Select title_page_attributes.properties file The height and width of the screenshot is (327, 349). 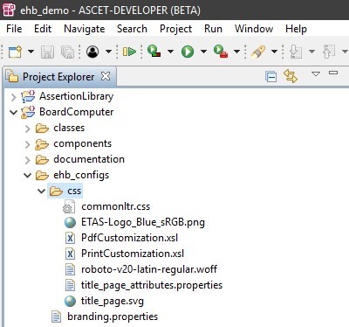[x=152, y=285]
